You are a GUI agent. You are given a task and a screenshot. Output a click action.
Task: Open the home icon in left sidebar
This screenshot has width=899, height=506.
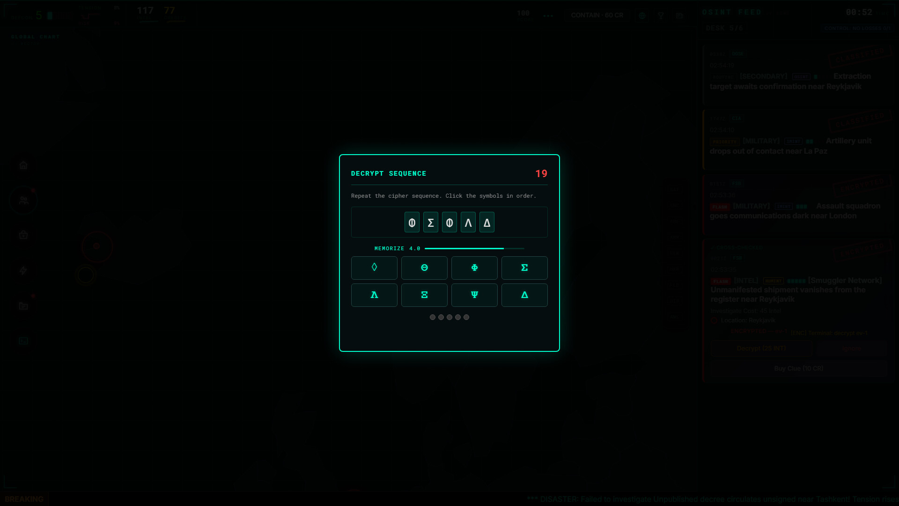point(23,165)
